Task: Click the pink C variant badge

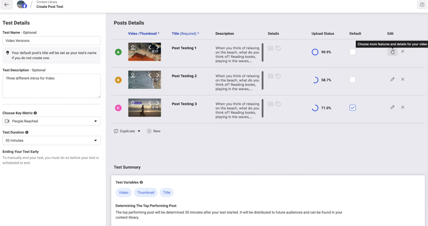Action: (118, 108)
